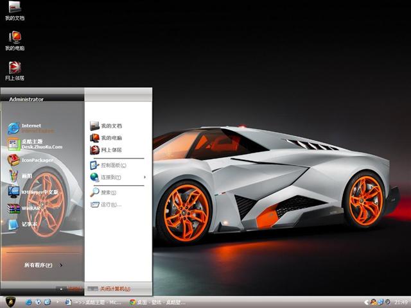This screenshot has width=411, height=308.
Task: Open 我的文档 desktop icon
Action: (x=15, y=10)
